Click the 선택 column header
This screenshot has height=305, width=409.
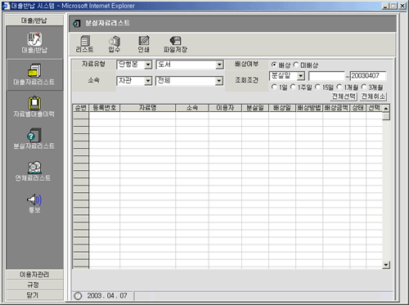tap(374, 108)
